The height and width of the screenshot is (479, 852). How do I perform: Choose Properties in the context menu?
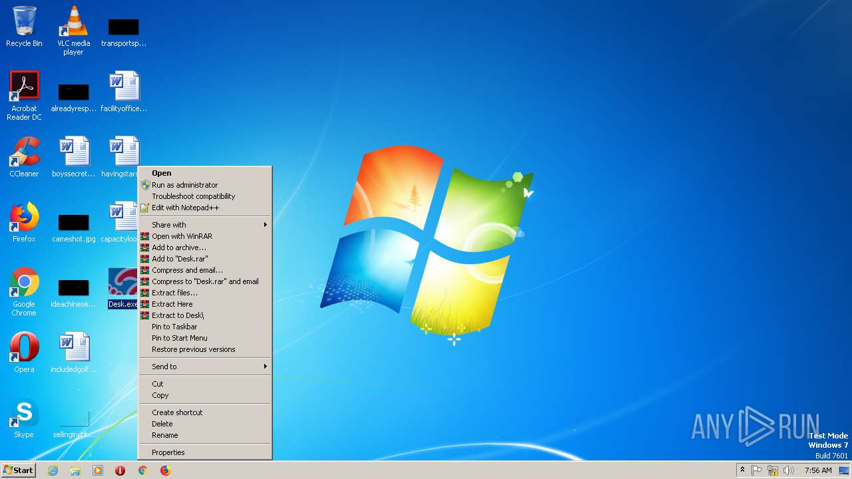(x=205, y=452)
